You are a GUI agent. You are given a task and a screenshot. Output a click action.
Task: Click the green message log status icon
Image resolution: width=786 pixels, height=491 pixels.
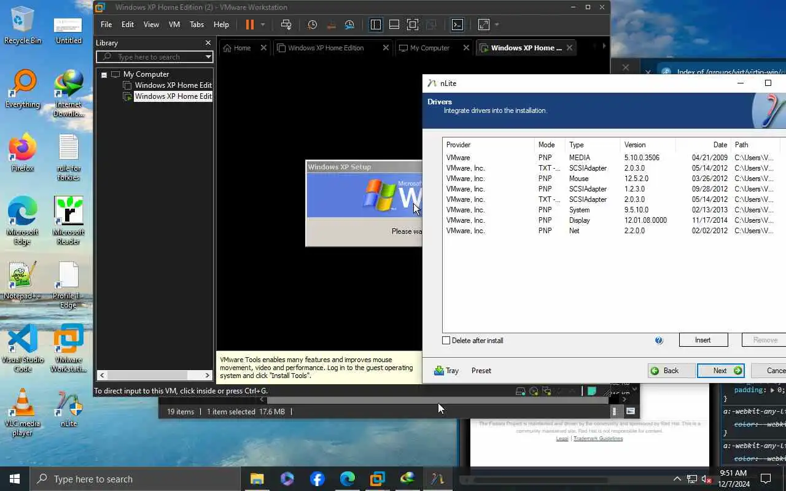(591, 391)
